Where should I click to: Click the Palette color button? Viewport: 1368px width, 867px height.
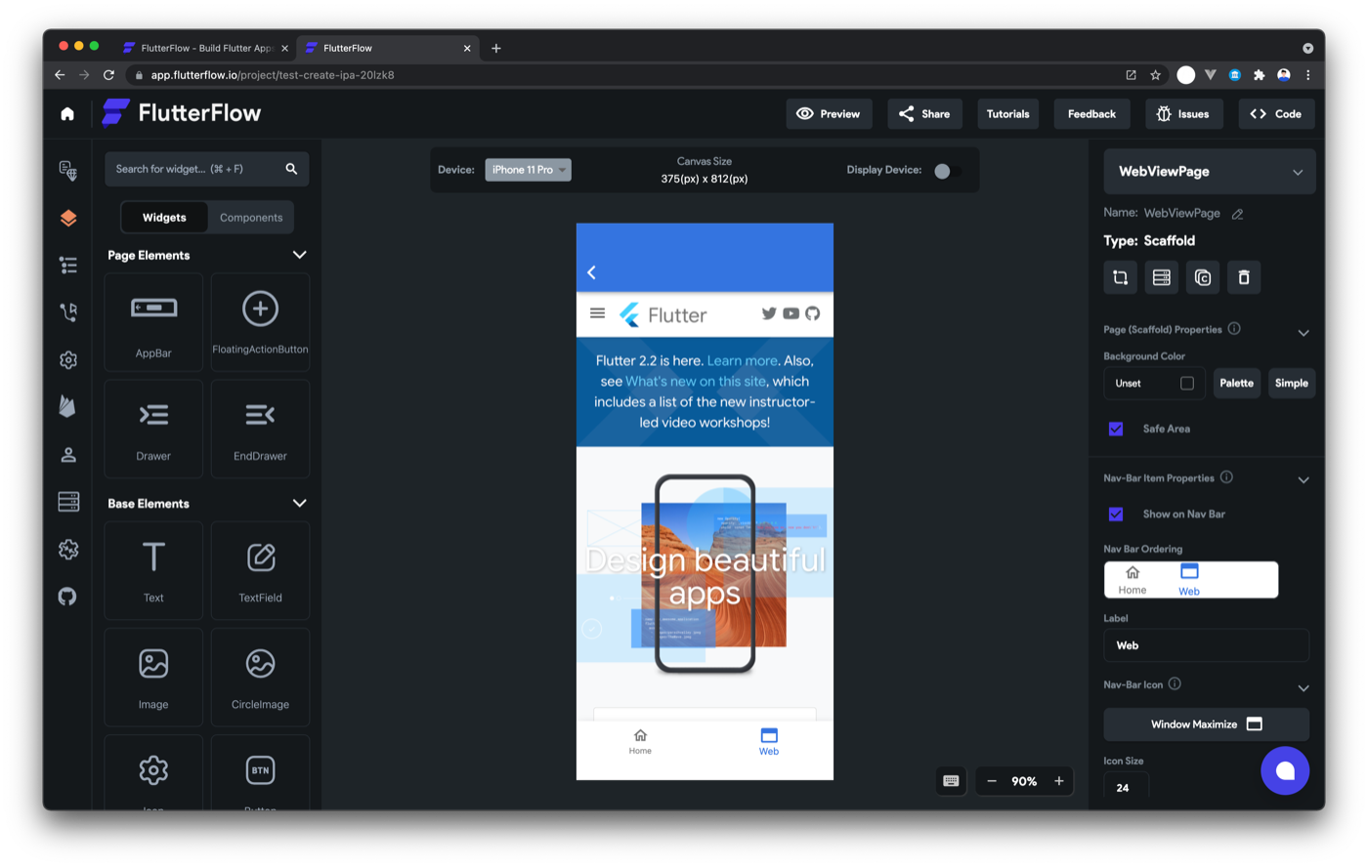(x=1236, y=383)
